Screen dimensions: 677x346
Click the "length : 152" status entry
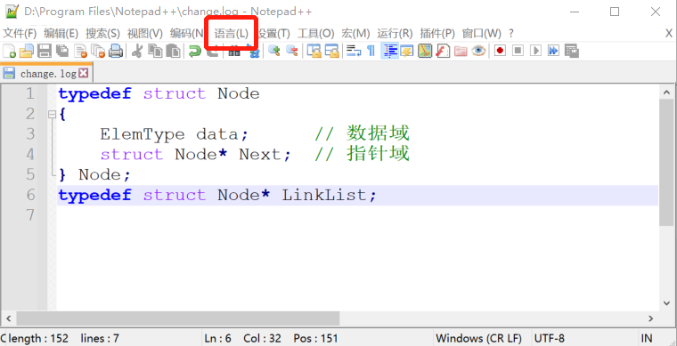pyautogui.click(x=38, y=339)
